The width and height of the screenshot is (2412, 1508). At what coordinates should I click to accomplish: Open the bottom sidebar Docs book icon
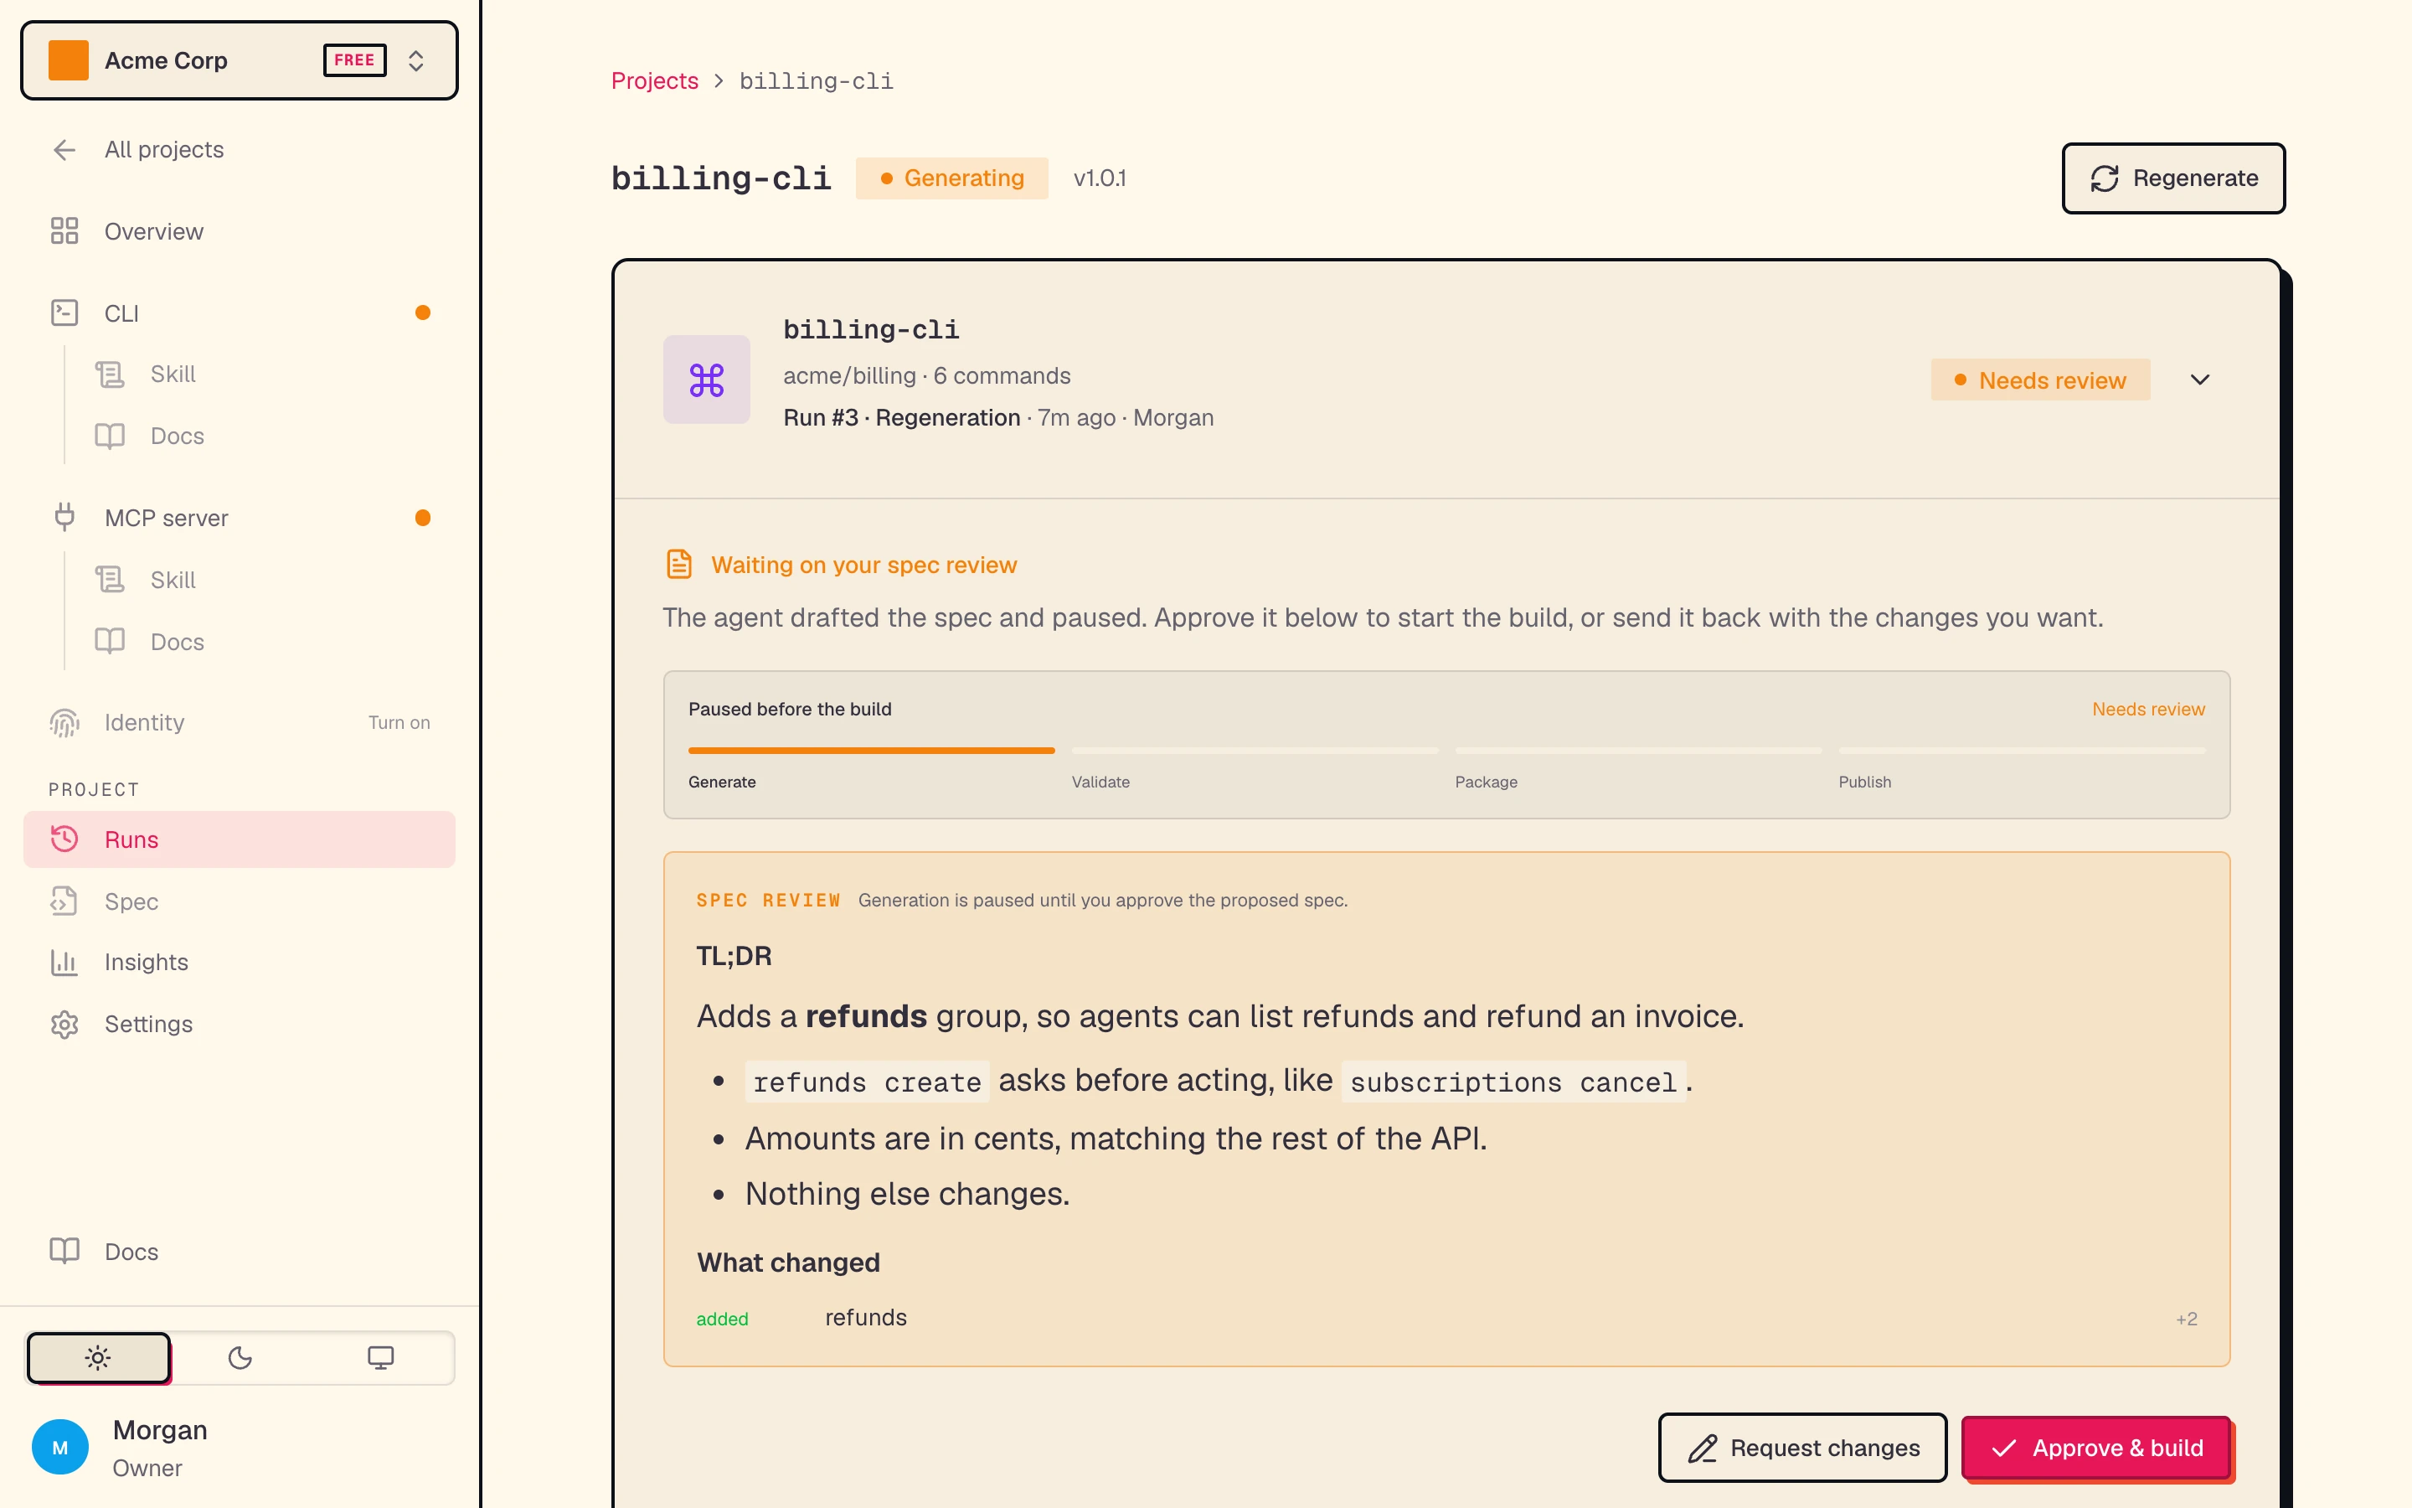point(64,1252)
